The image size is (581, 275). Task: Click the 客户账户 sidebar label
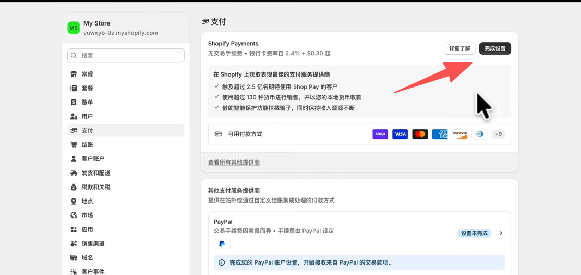(x=93, y=159)
